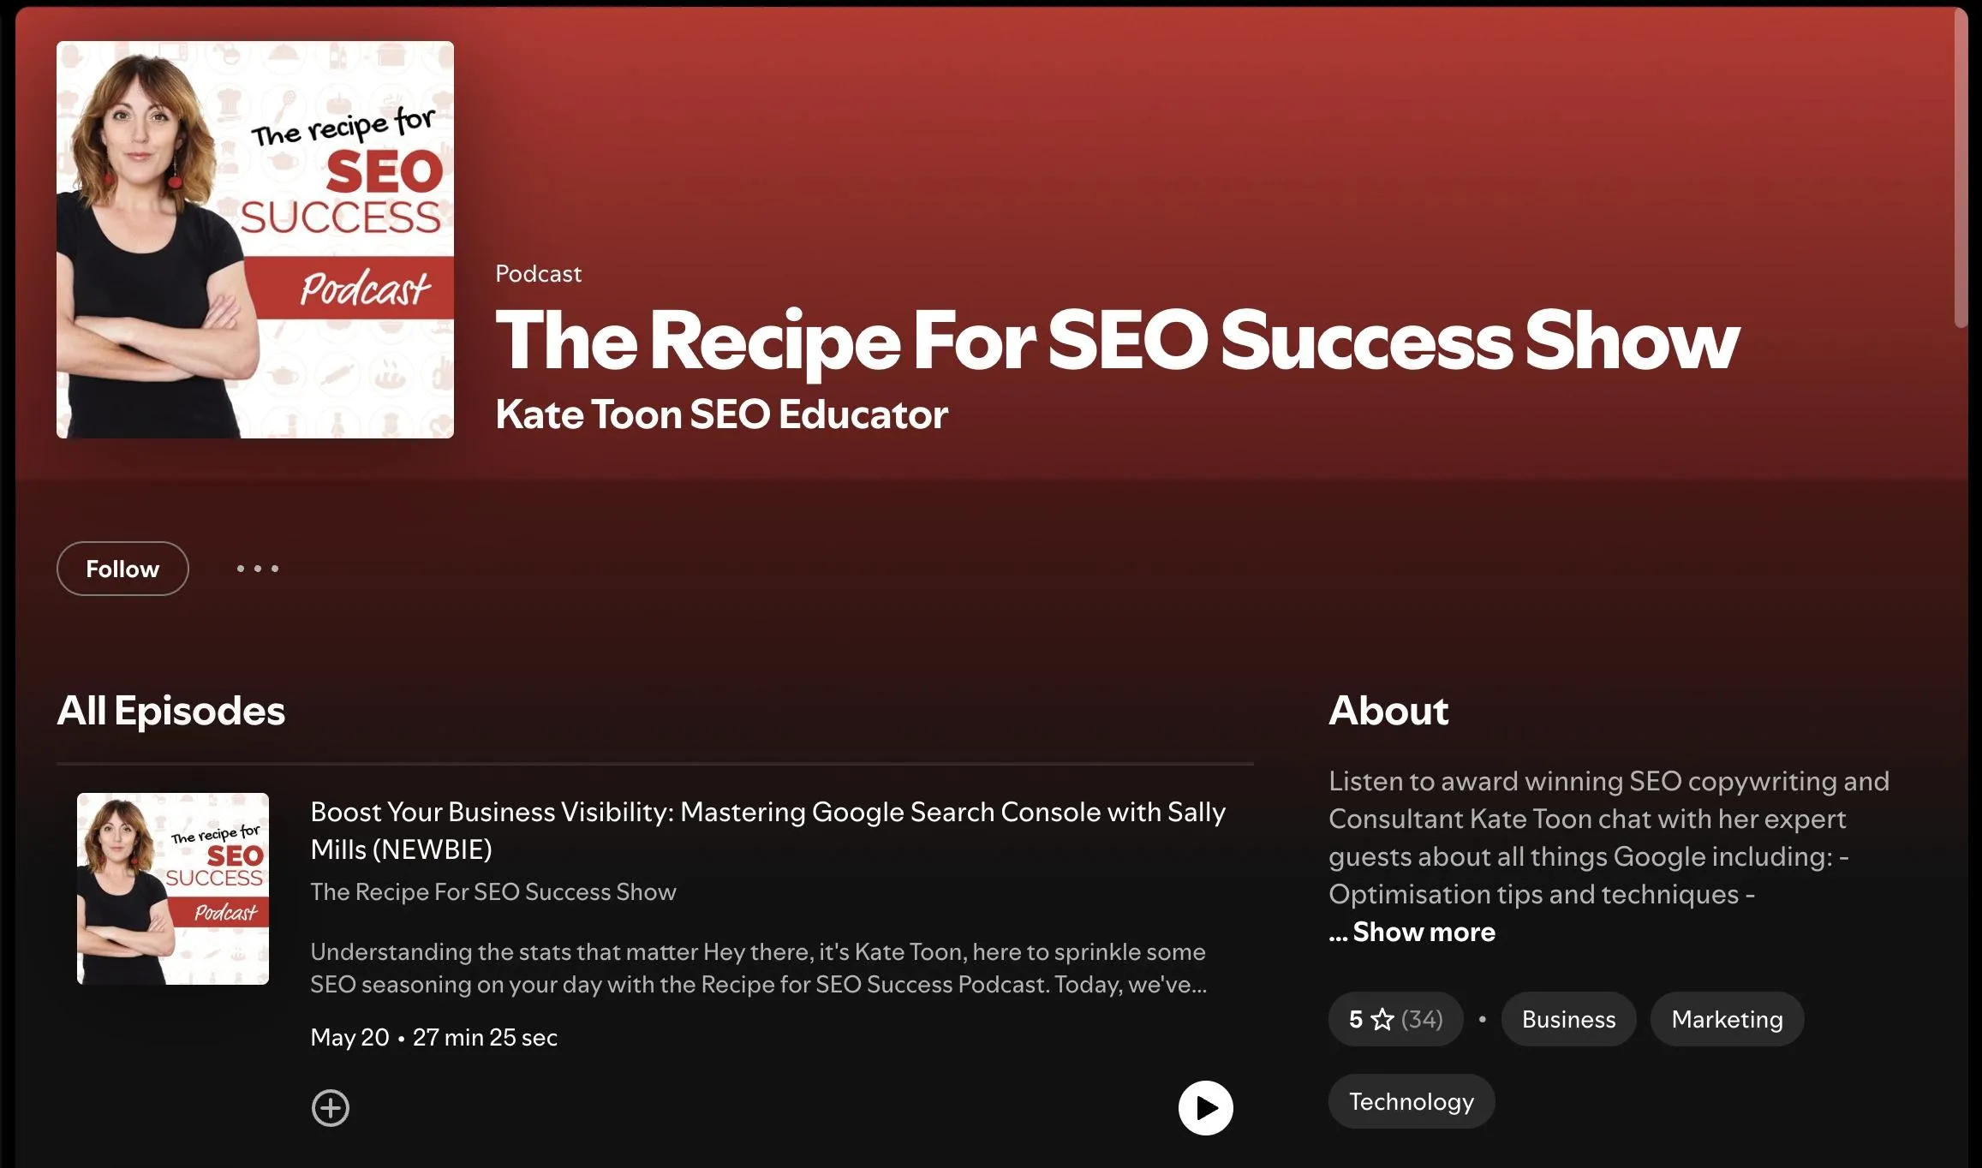Click the show title The Recipe For SEO Success Show
This screenshot has width=1982, height=1168.
pos(1117,341)
